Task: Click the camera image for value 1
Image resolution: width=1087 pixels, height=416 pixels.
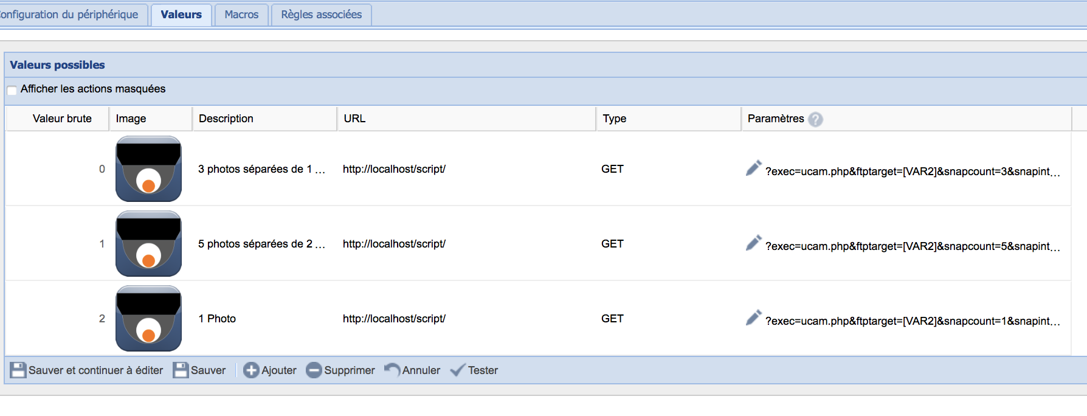Action: [x=148, y=244]
